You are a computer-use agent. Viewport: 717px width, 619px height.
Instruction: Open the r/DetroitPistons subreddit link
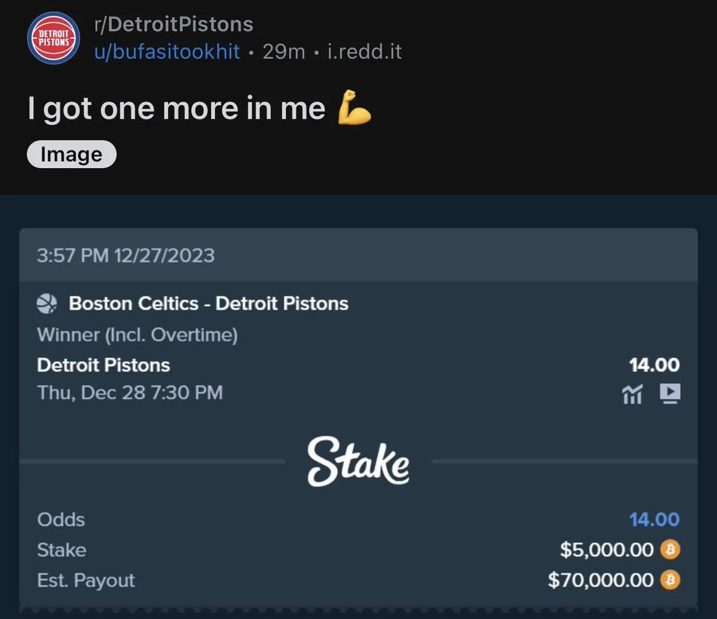pyautogui.click(x=173, y=25)
